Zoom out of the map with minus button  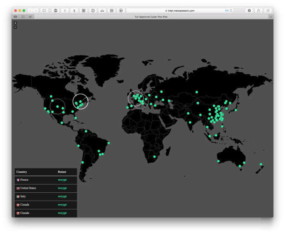pos(15,27)
